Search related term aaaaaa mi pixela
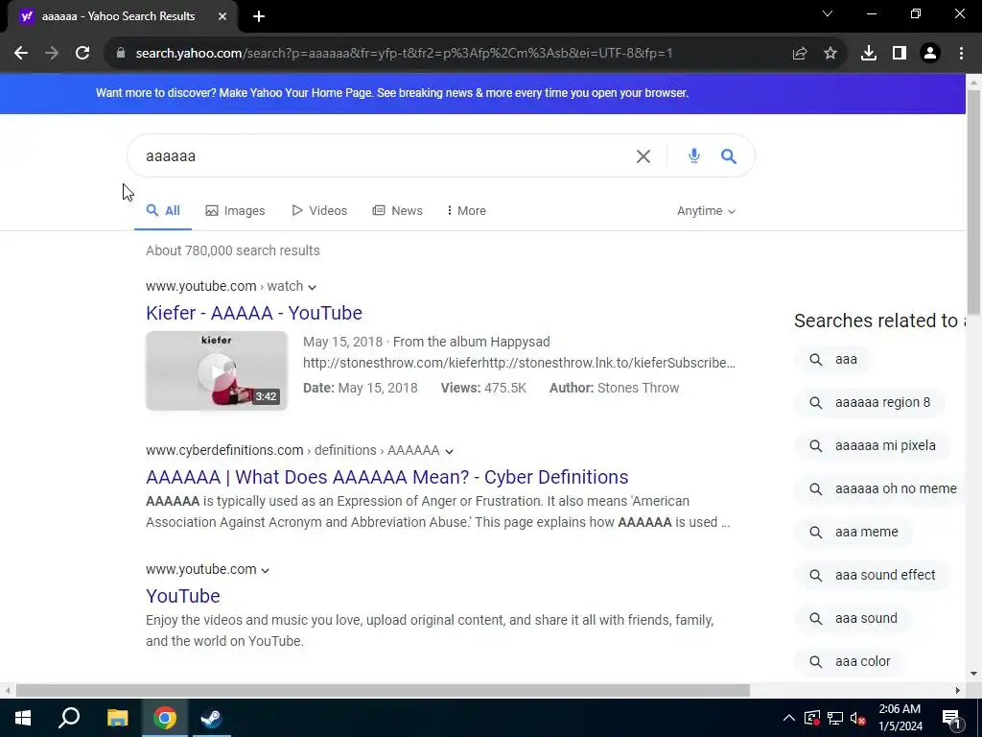This screenshot has height=737, width=982. (873, 445)
